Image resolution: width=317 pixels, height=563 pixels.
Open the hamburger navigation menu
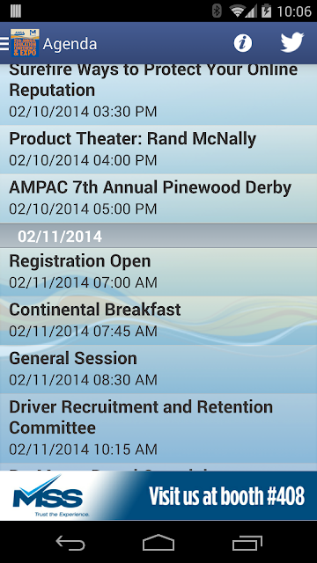point(4,44)
